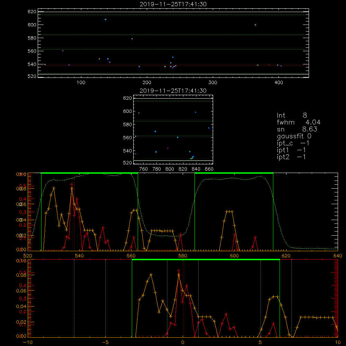Click y-axis label 600 on top plot

coord(32,25)
